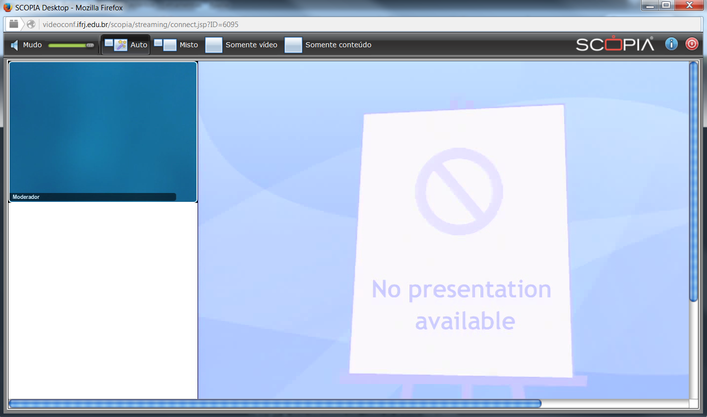
Task: Select the Moderador video thumbnail
Action: coord(103,130)
